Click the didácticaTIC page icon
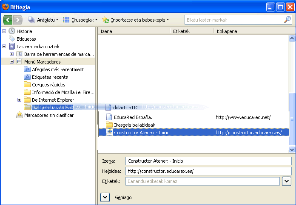This screenshot has height=205, width=296. pos(108,107)
